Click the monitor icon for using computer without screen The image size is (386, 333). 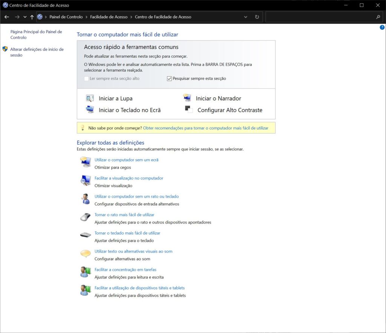coord(86,162)
